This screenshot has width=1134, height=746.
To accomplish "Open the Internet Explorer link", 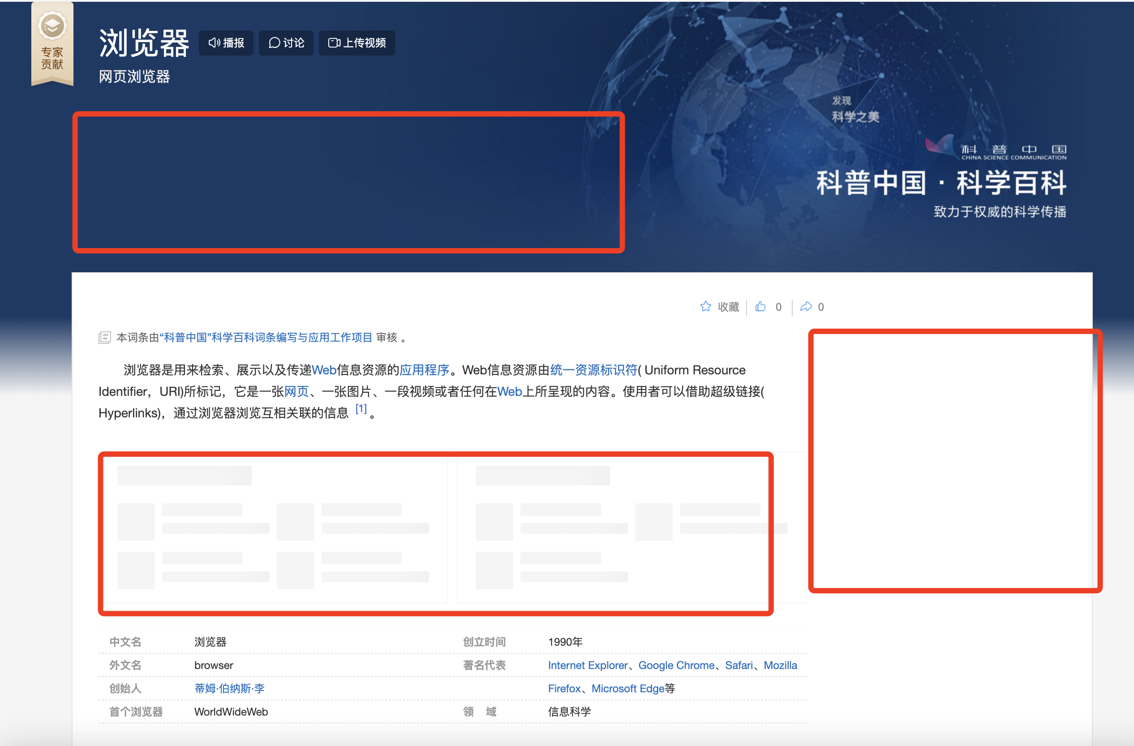I will [x=588, y=665].
